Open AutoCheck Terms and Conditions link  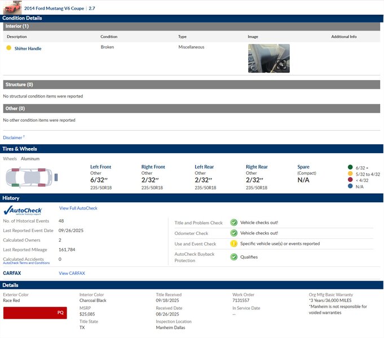tap(26, 263)
